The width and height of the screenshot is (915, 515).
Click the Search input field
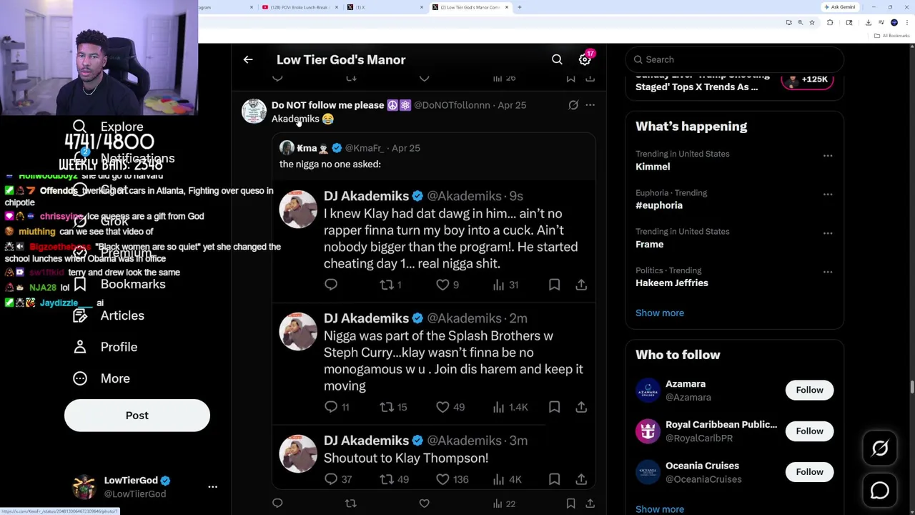(735, 59)
